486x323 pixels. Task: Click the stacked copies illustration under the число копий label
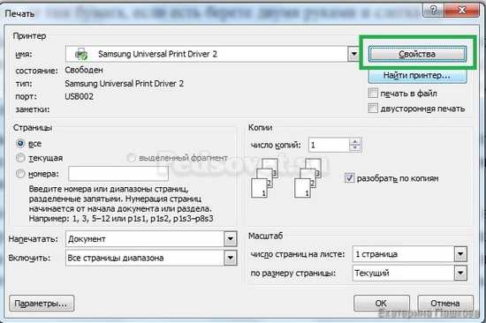tap(264, 178)
